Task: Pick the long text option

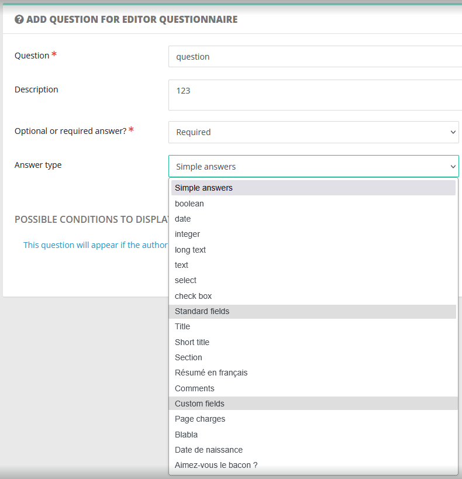Action: click(x=191, y=250)
